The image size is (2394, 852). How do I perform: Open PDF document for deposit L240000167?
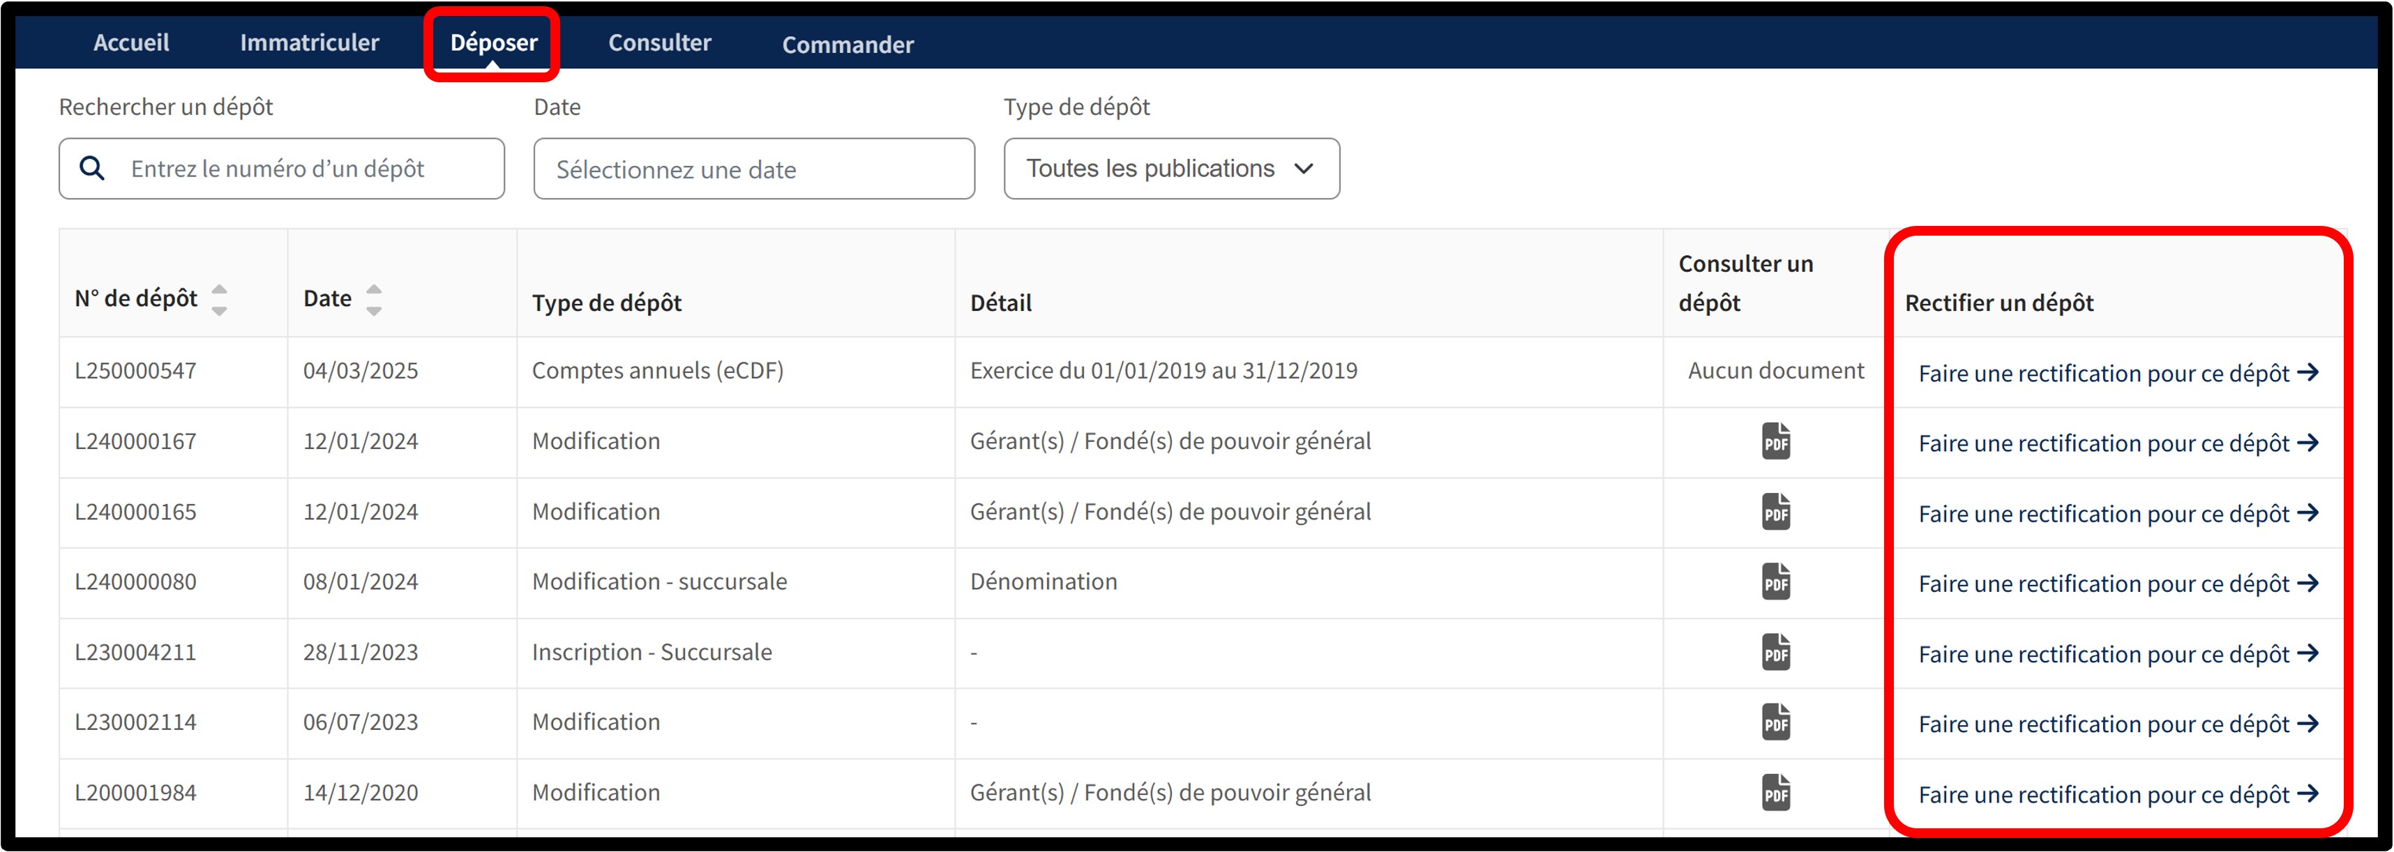(1775, 441)
